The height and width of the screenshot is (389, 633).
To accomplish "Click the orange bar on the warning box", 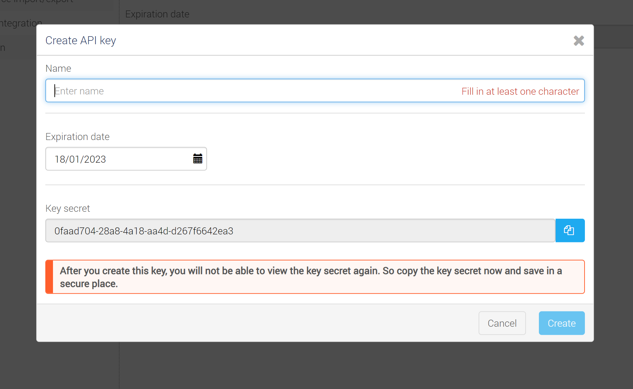I will click(49, 277).
